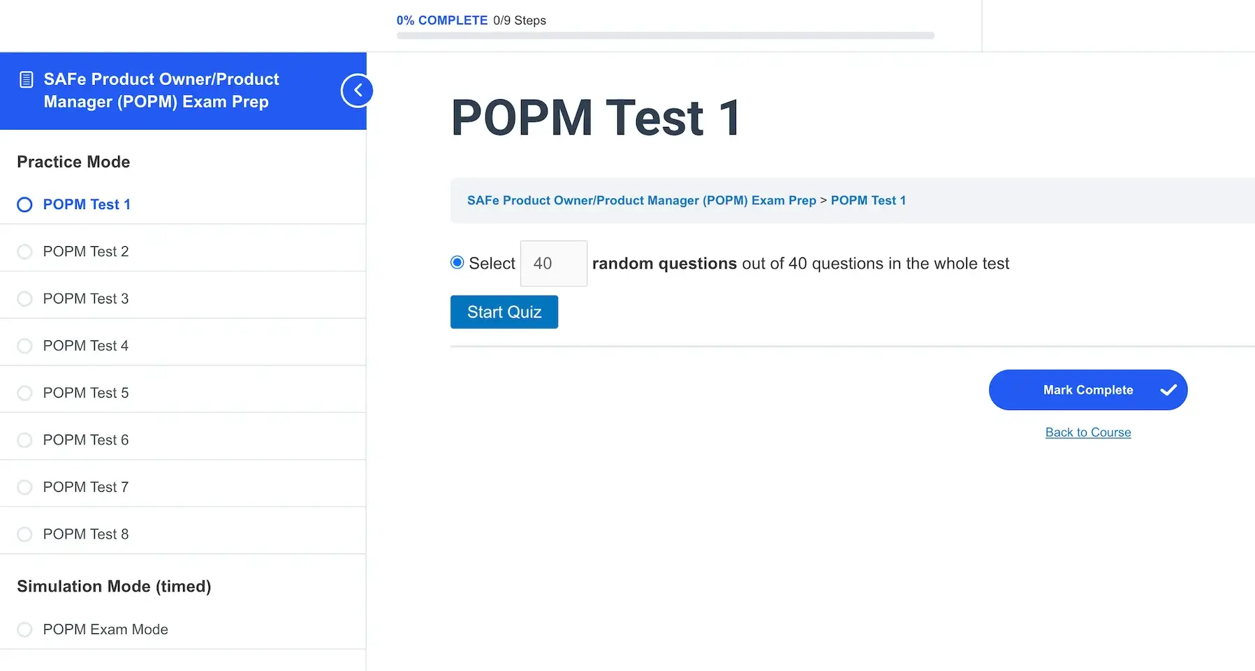Screen dimensions: 1255x671
Task: Collapse the sidebar with the chevron button
Action: click(x=357, y=91)
